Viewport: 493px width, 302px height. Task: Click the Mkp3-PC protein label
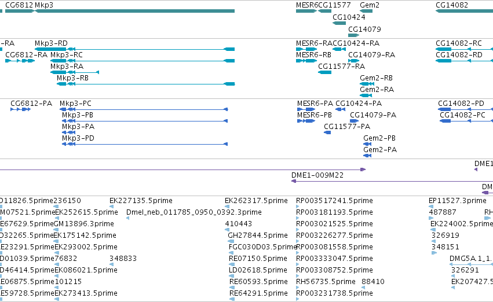tap(75, 104)
